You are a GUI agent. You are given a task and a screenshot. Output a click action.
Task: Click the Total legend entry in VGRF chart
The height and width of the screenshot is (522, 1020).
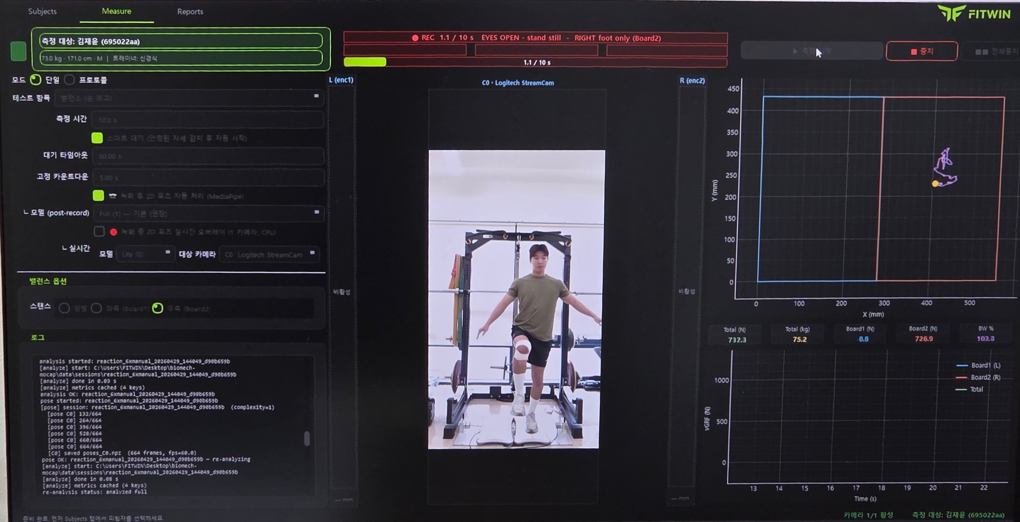[x=969, y=389]
